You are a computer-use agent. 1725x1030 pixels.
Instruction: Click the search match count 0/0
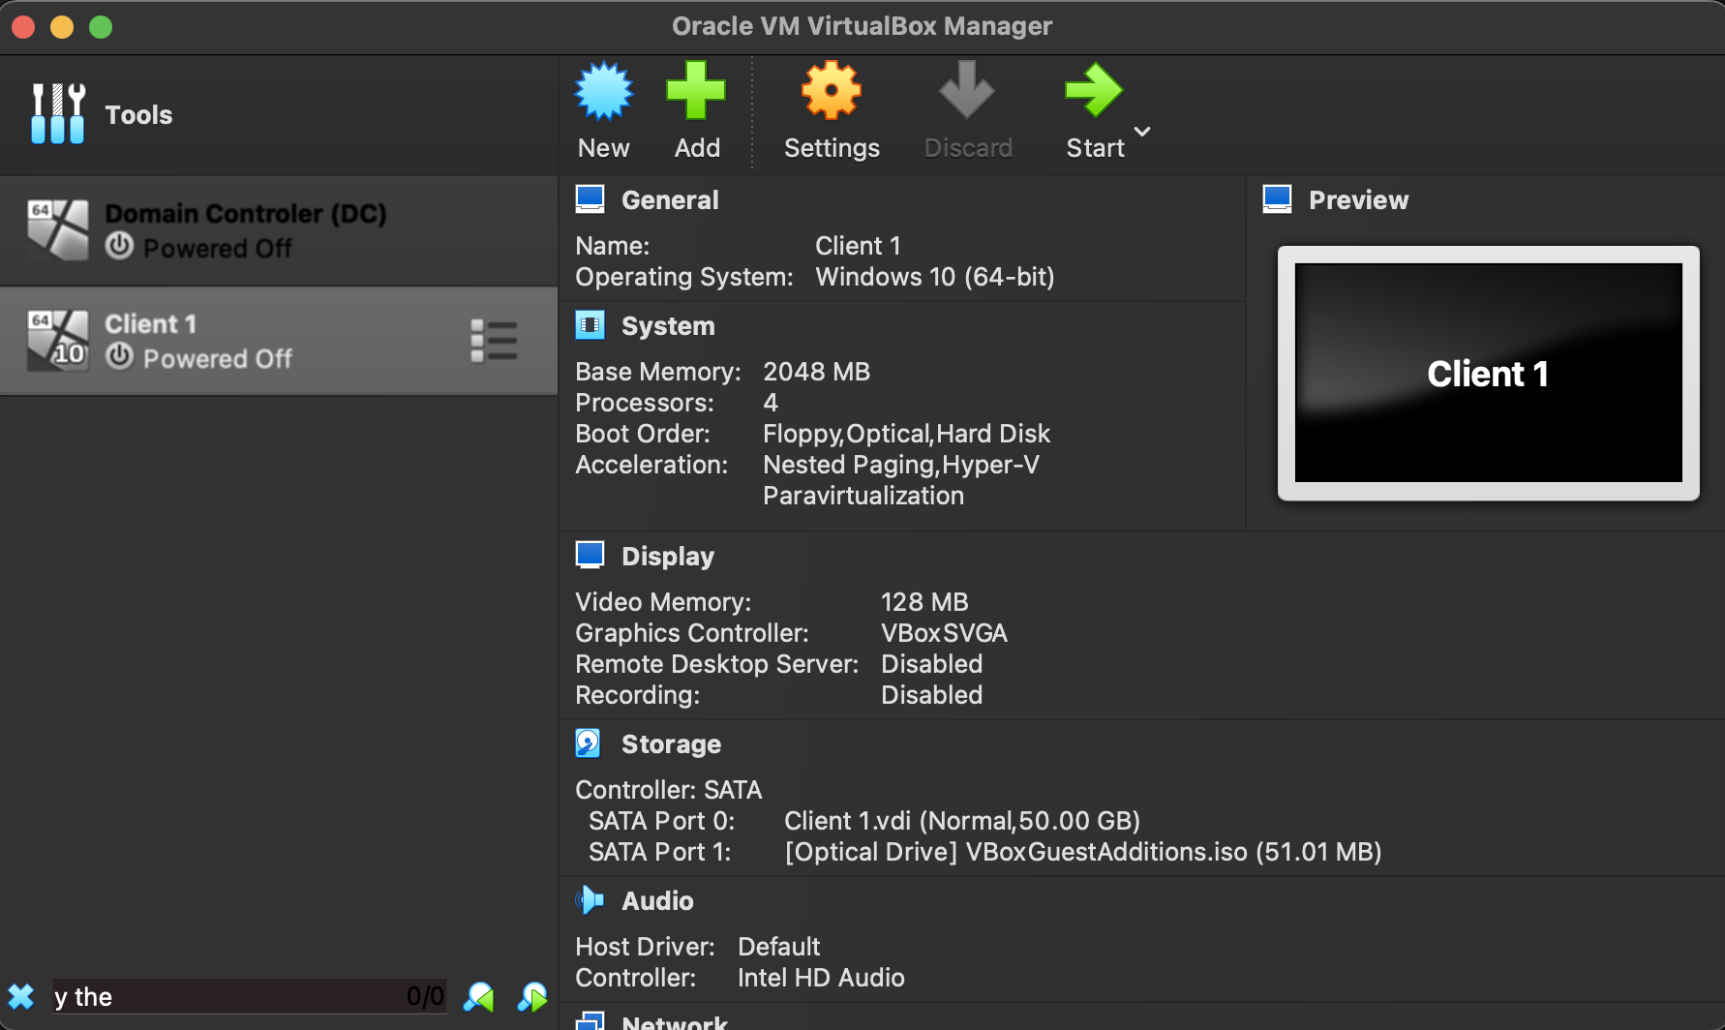coord(425,996)
